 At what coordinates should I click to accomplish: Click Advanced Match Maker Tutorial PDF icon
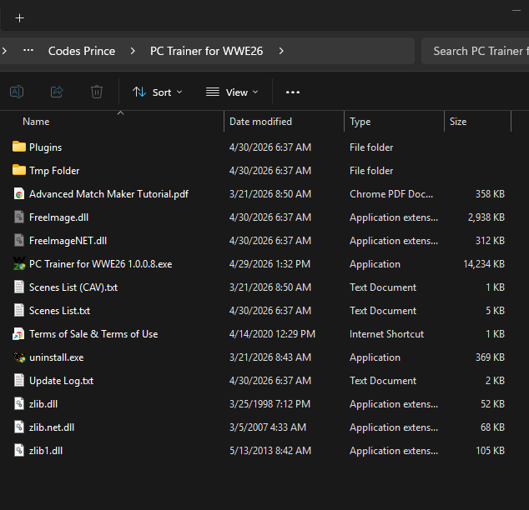point(19,193)
